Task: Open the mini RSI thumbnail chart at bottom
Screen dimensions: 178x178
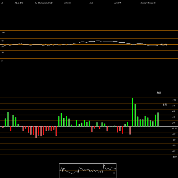Action: [x=88, y=171]
